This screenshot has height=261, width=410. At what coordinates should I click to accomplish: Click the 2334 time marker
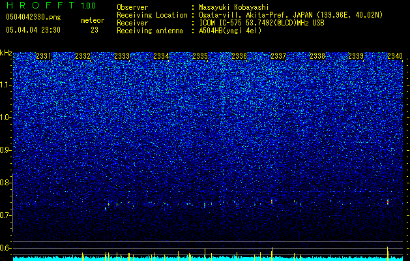[x=161, y=56]
